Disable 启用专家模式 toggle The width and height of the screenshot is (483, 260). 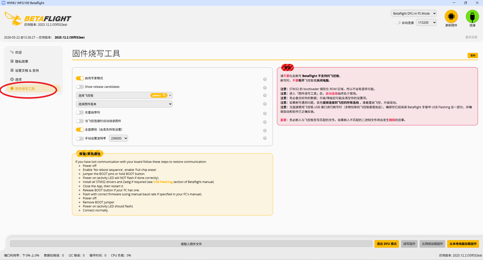point(80,78)
